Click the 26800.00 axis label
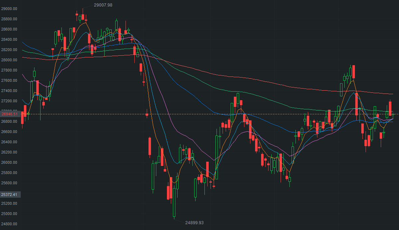This screenshot has height=230, width=399. [x=9, y=121]
